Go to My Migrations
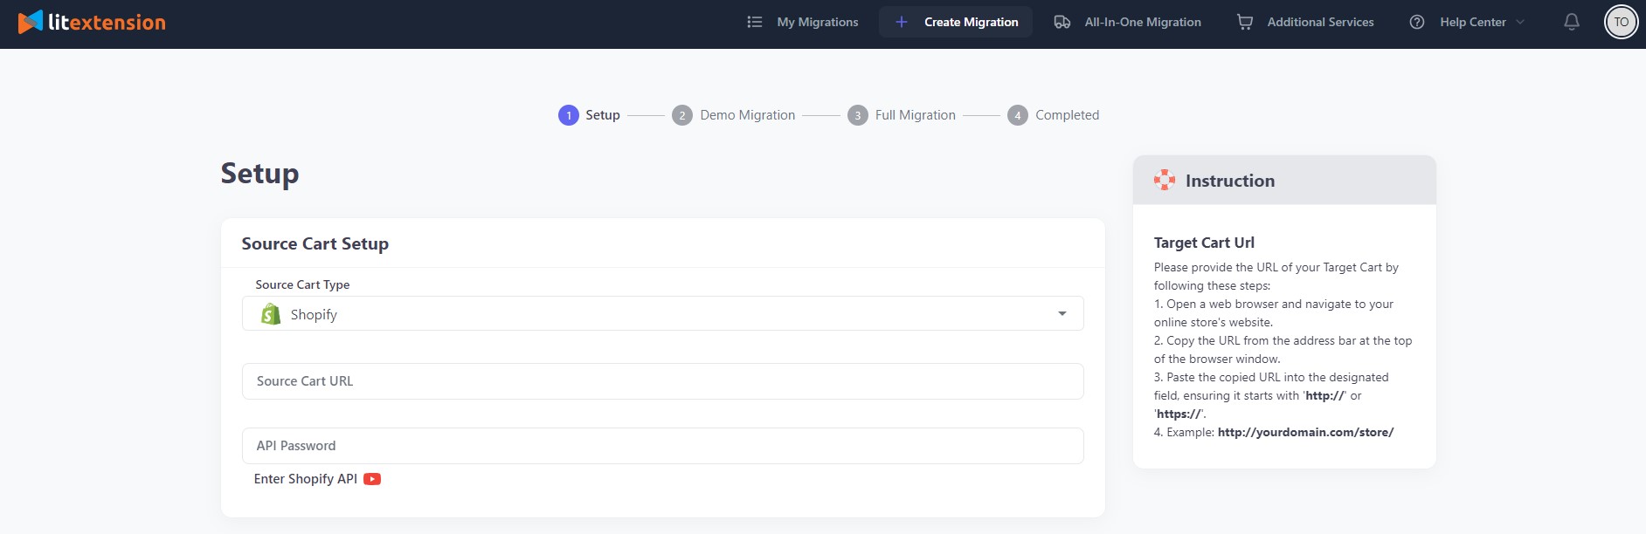Image resolution: width=1646 pixels, height=534 pixels. [x=817, y=23]
